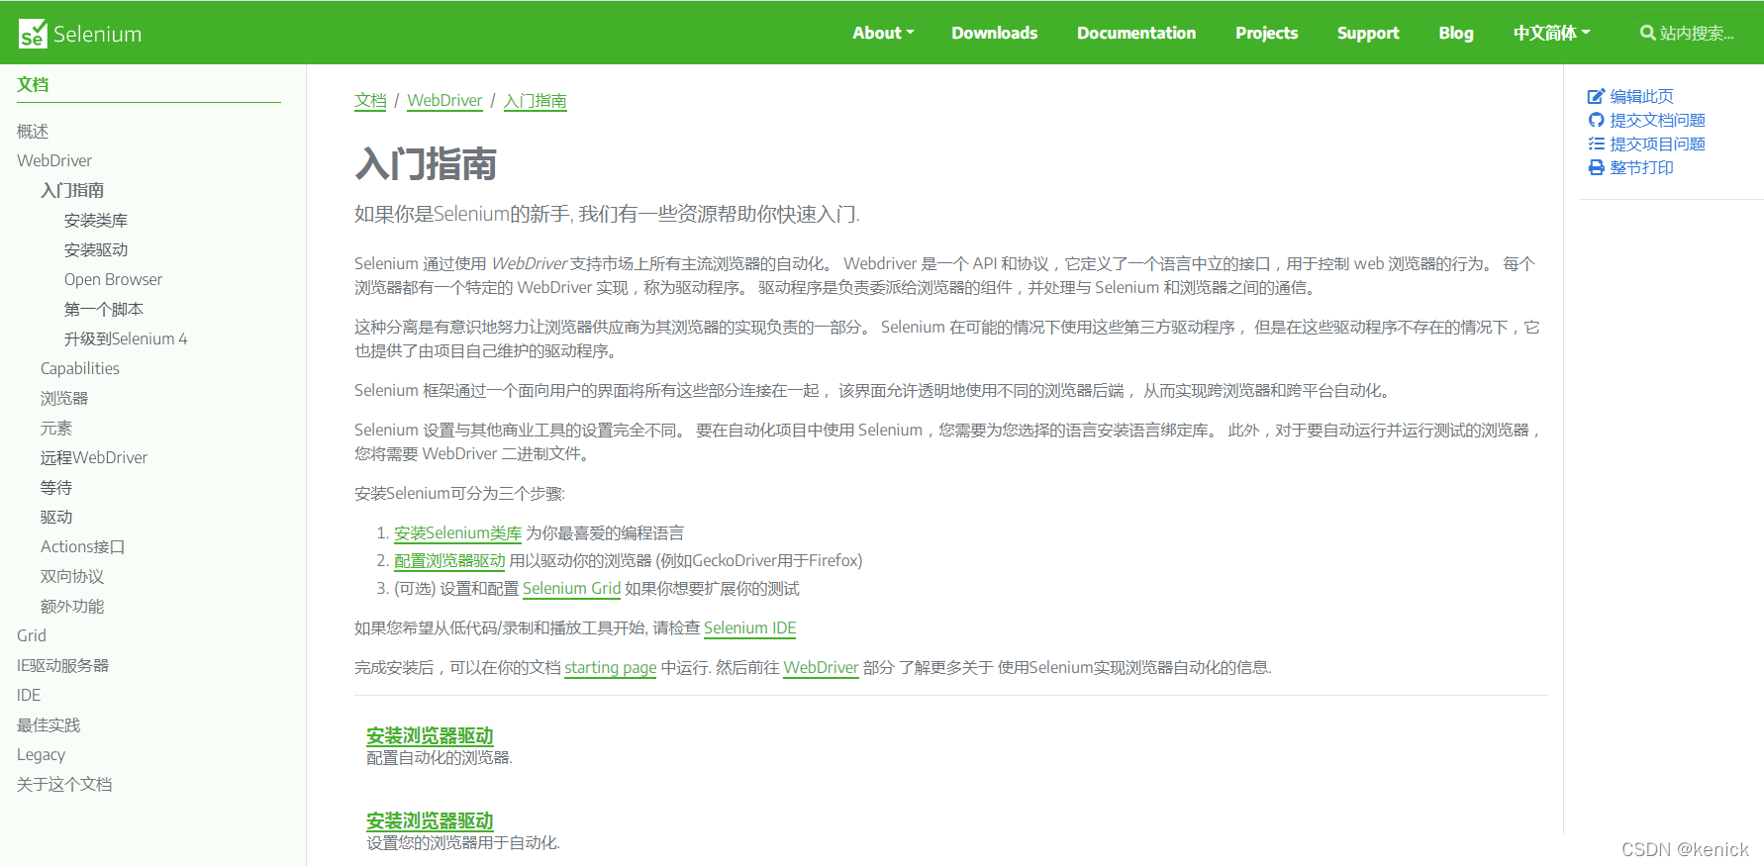Open the Selenium Grid link
1764x866 pixels.
point(571,588)
